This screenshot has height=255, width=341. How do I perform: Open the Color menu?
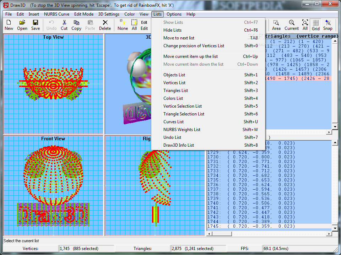tap(129, 14)
